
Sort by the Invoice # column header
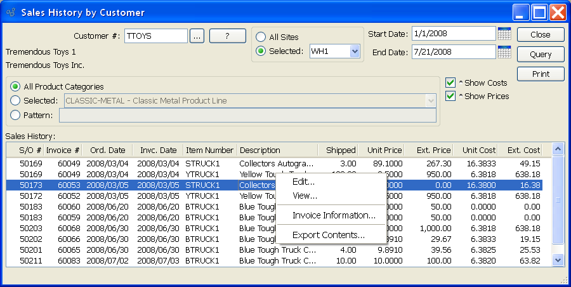(63, 150)
